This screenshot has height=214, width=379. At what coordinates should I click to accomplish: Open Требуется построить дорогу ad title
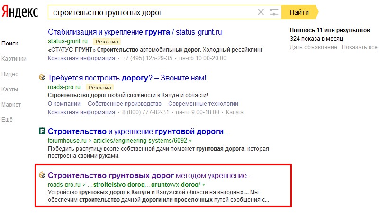coord(127,78)
